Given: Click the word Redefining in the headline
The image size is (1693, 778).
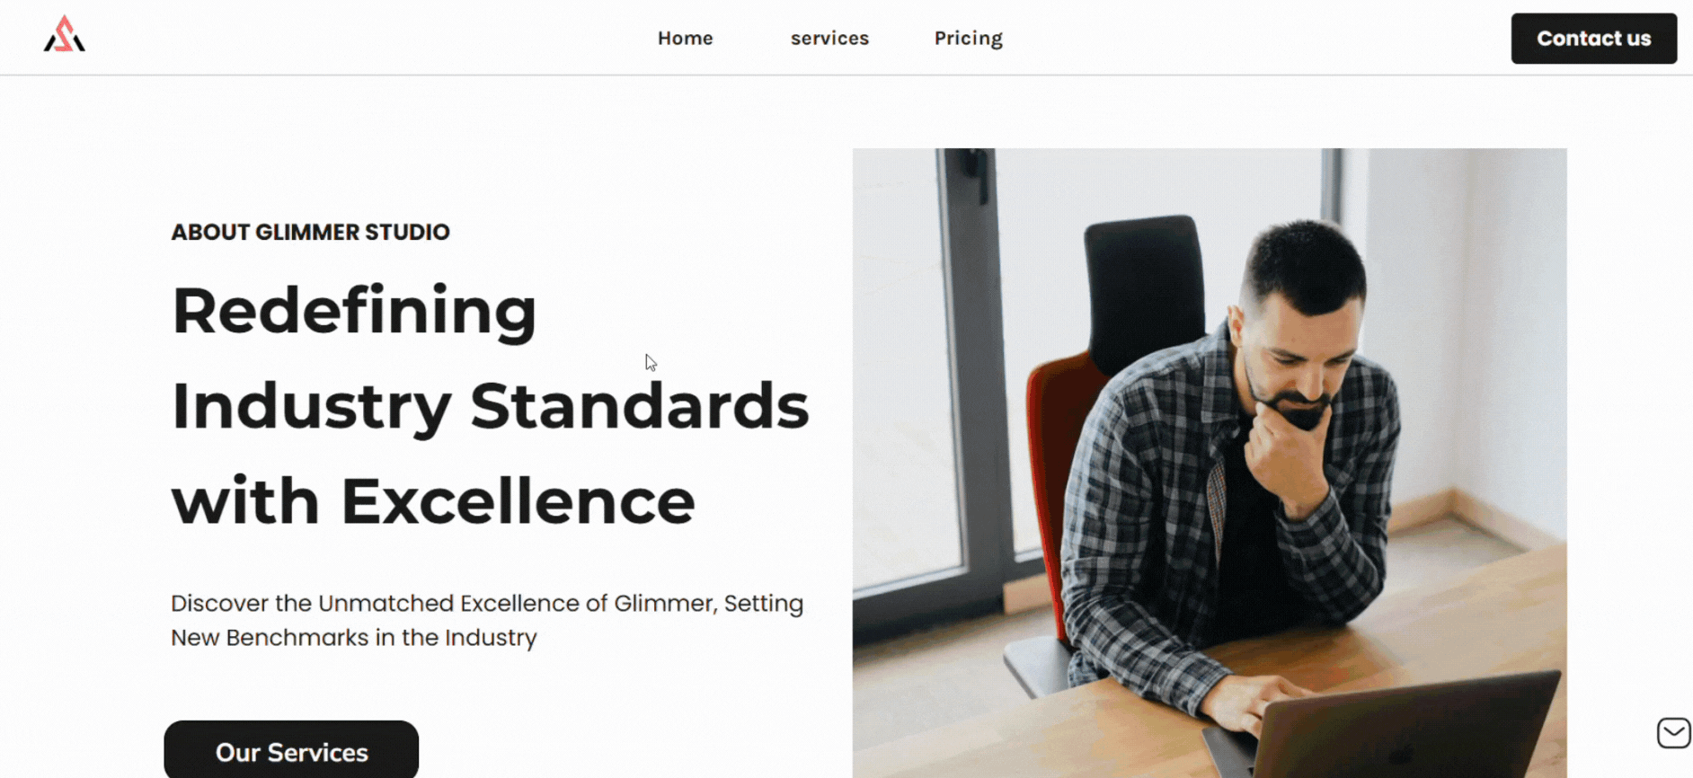Looking at the screenshot, I should pos(354,311).
